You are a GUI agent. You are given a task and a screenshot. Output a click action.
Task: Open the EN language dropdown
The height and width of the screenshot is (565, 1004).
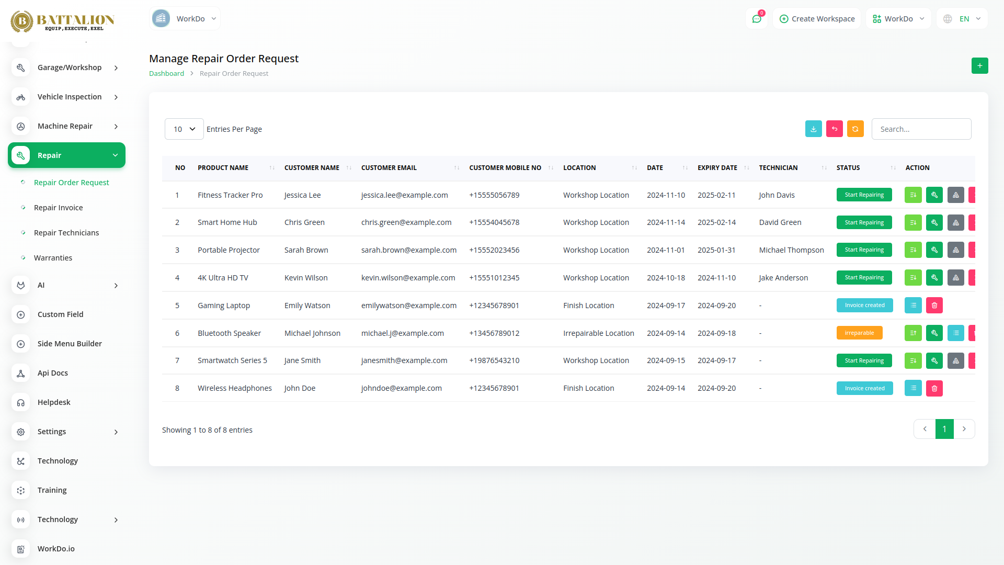(x=963, y=19)
